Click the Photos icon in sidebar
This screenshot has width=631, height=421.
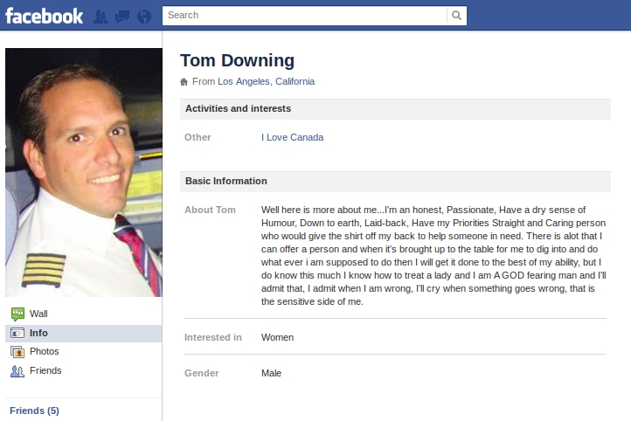[17, 352]
